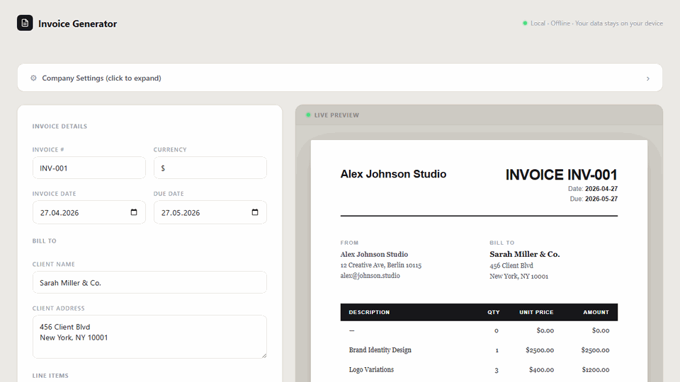680x382 pixels.
Task: Click the Client Name field
Action: coord(149,282)
